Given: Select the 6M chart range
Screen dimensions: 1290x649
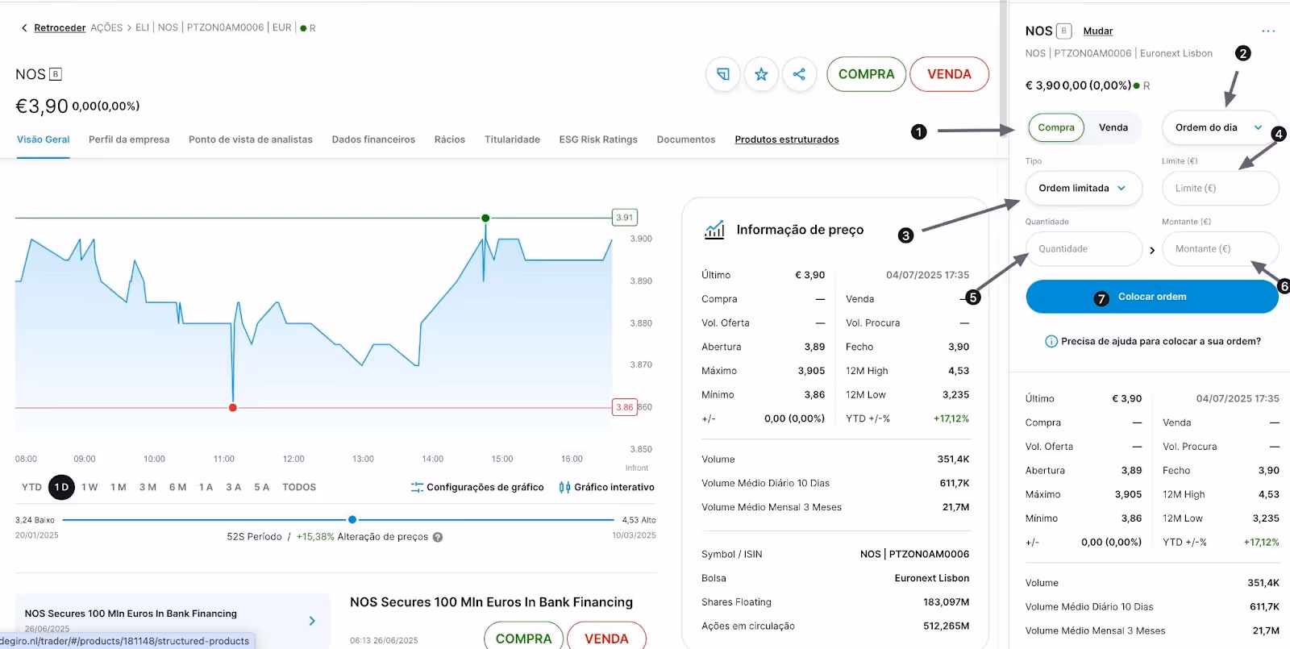Looking at the screenshot, I should pos(177,487).
